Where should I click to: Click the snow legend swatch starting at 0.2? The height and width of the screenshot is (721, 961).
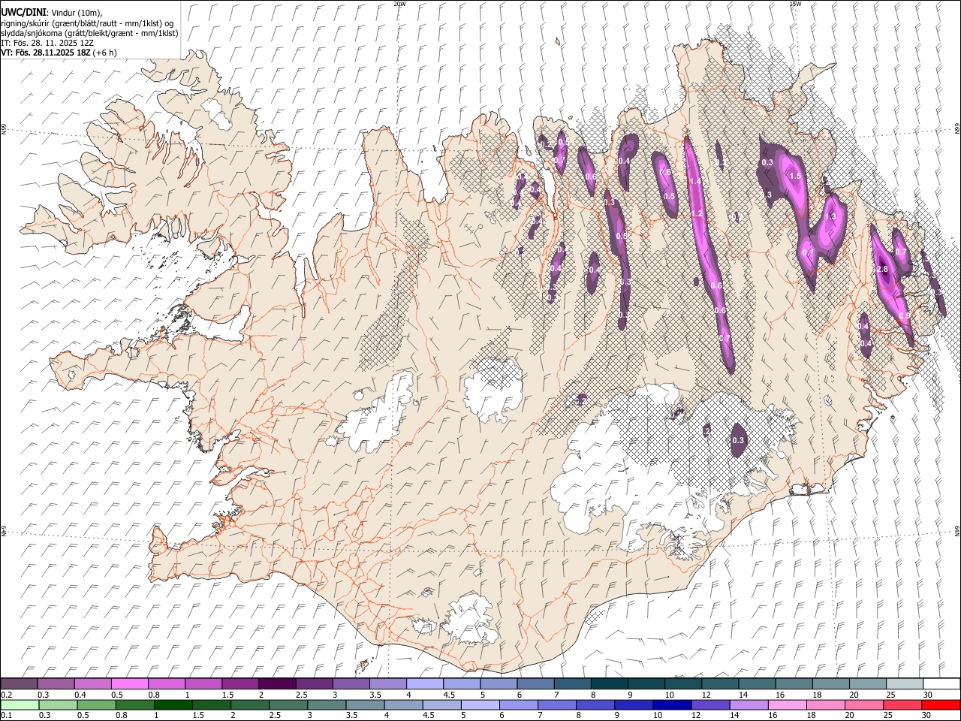[x=20, y=683]
